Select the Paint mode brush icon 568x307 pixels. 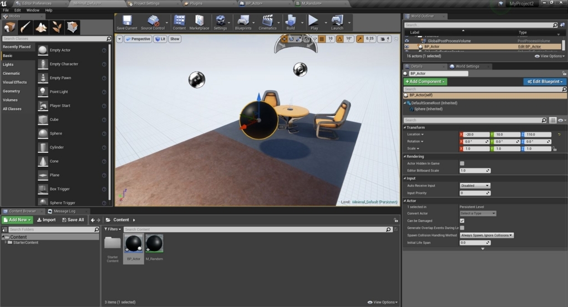coord(25,27)
